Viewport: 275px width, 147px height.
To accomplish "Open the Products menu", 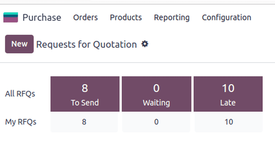I will pos(126,17).
